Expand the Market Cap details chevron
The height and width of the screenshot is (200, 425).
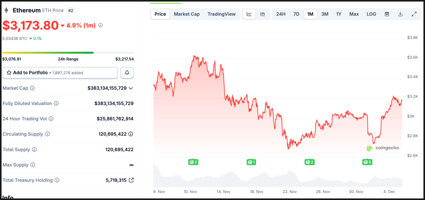click(131, 88)
